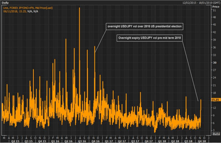Screen dimensions: 221x143
Task: Click the Q1 17 quarter label
Action: coord(109,141)
